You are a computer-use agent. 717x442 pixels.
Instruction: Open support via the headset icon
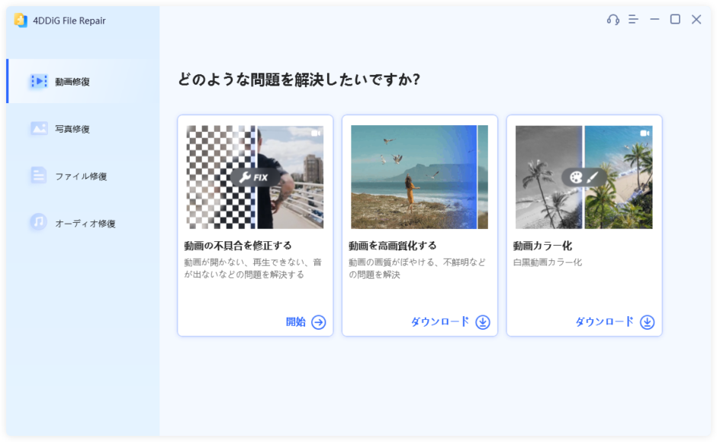(x=613, y=19)
